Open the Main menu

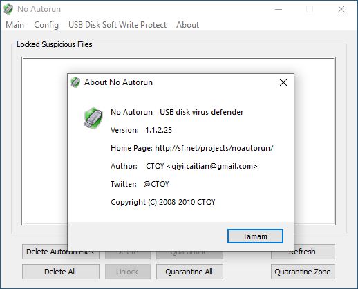tap(15, 25)
